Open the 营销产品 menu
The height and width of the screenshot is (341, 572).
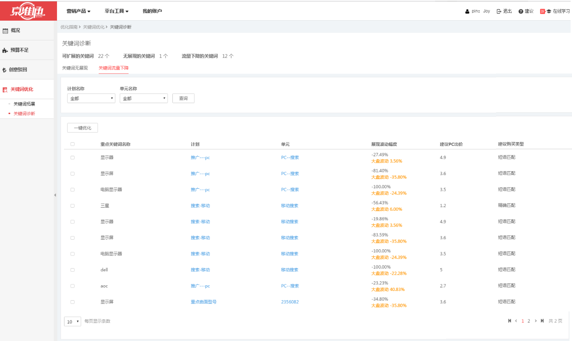tap(79, 11)
